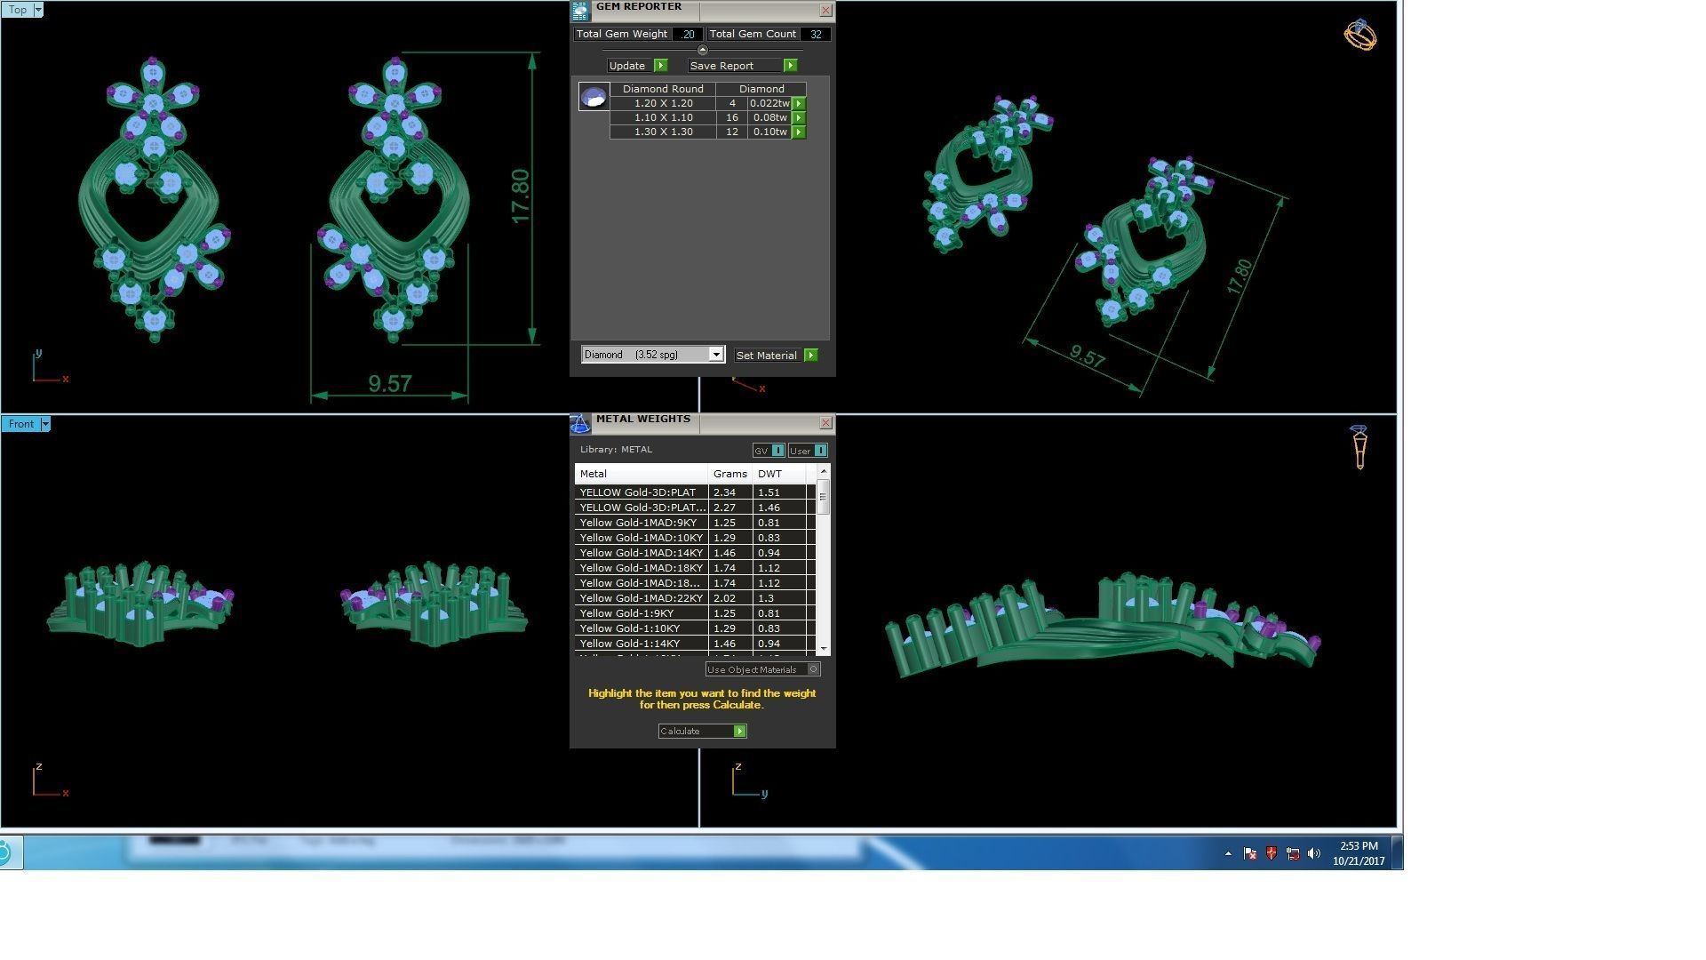
Task: Open the Front viewport dropdown menu
Action: 45,424
